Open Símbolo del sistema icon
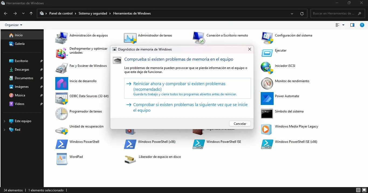This screenshot has width=368, height=193. coord(267,114)
